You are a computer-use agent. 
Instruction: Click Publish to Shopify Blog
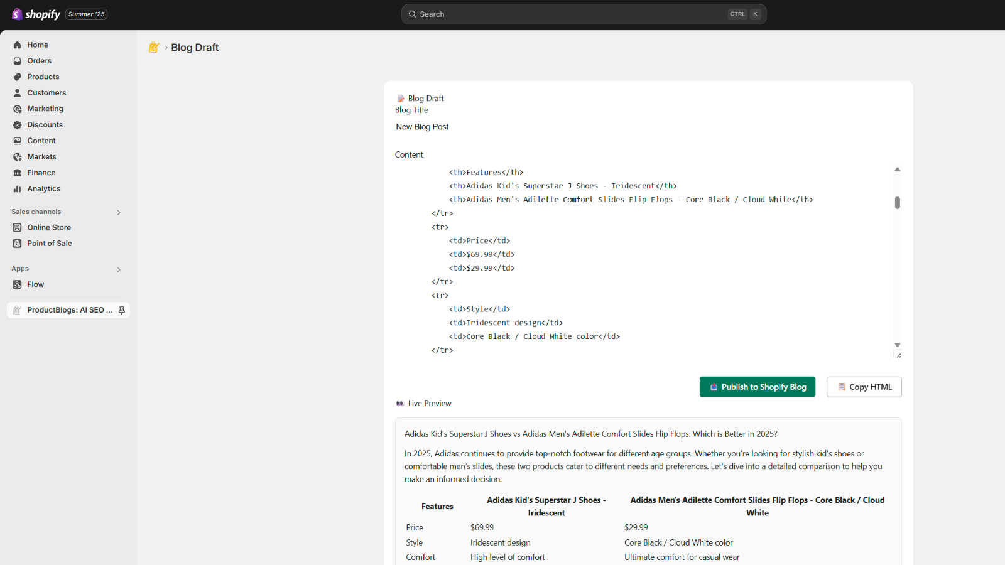(757, 387)
